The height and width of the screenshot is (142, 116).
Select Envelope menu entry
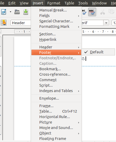[x=56, y=98]
